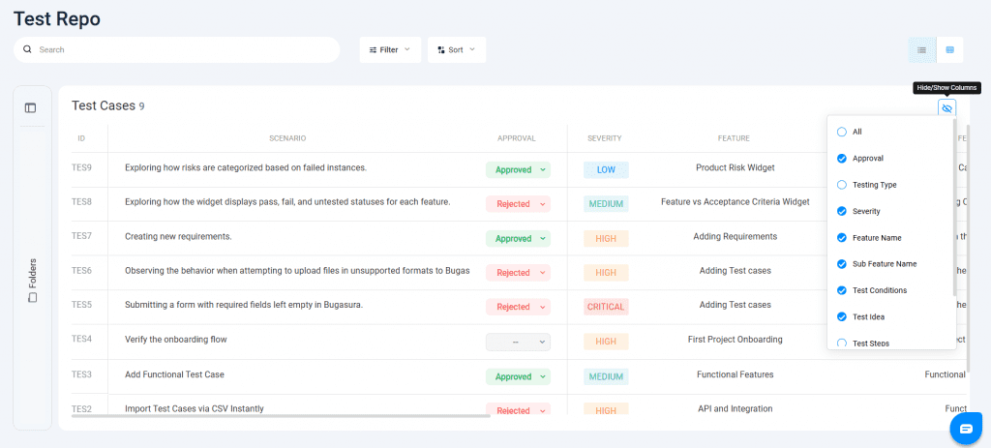Open the empty approval dropdown for TES4
The image size is (991, 448).
click(x=518, y=342)
